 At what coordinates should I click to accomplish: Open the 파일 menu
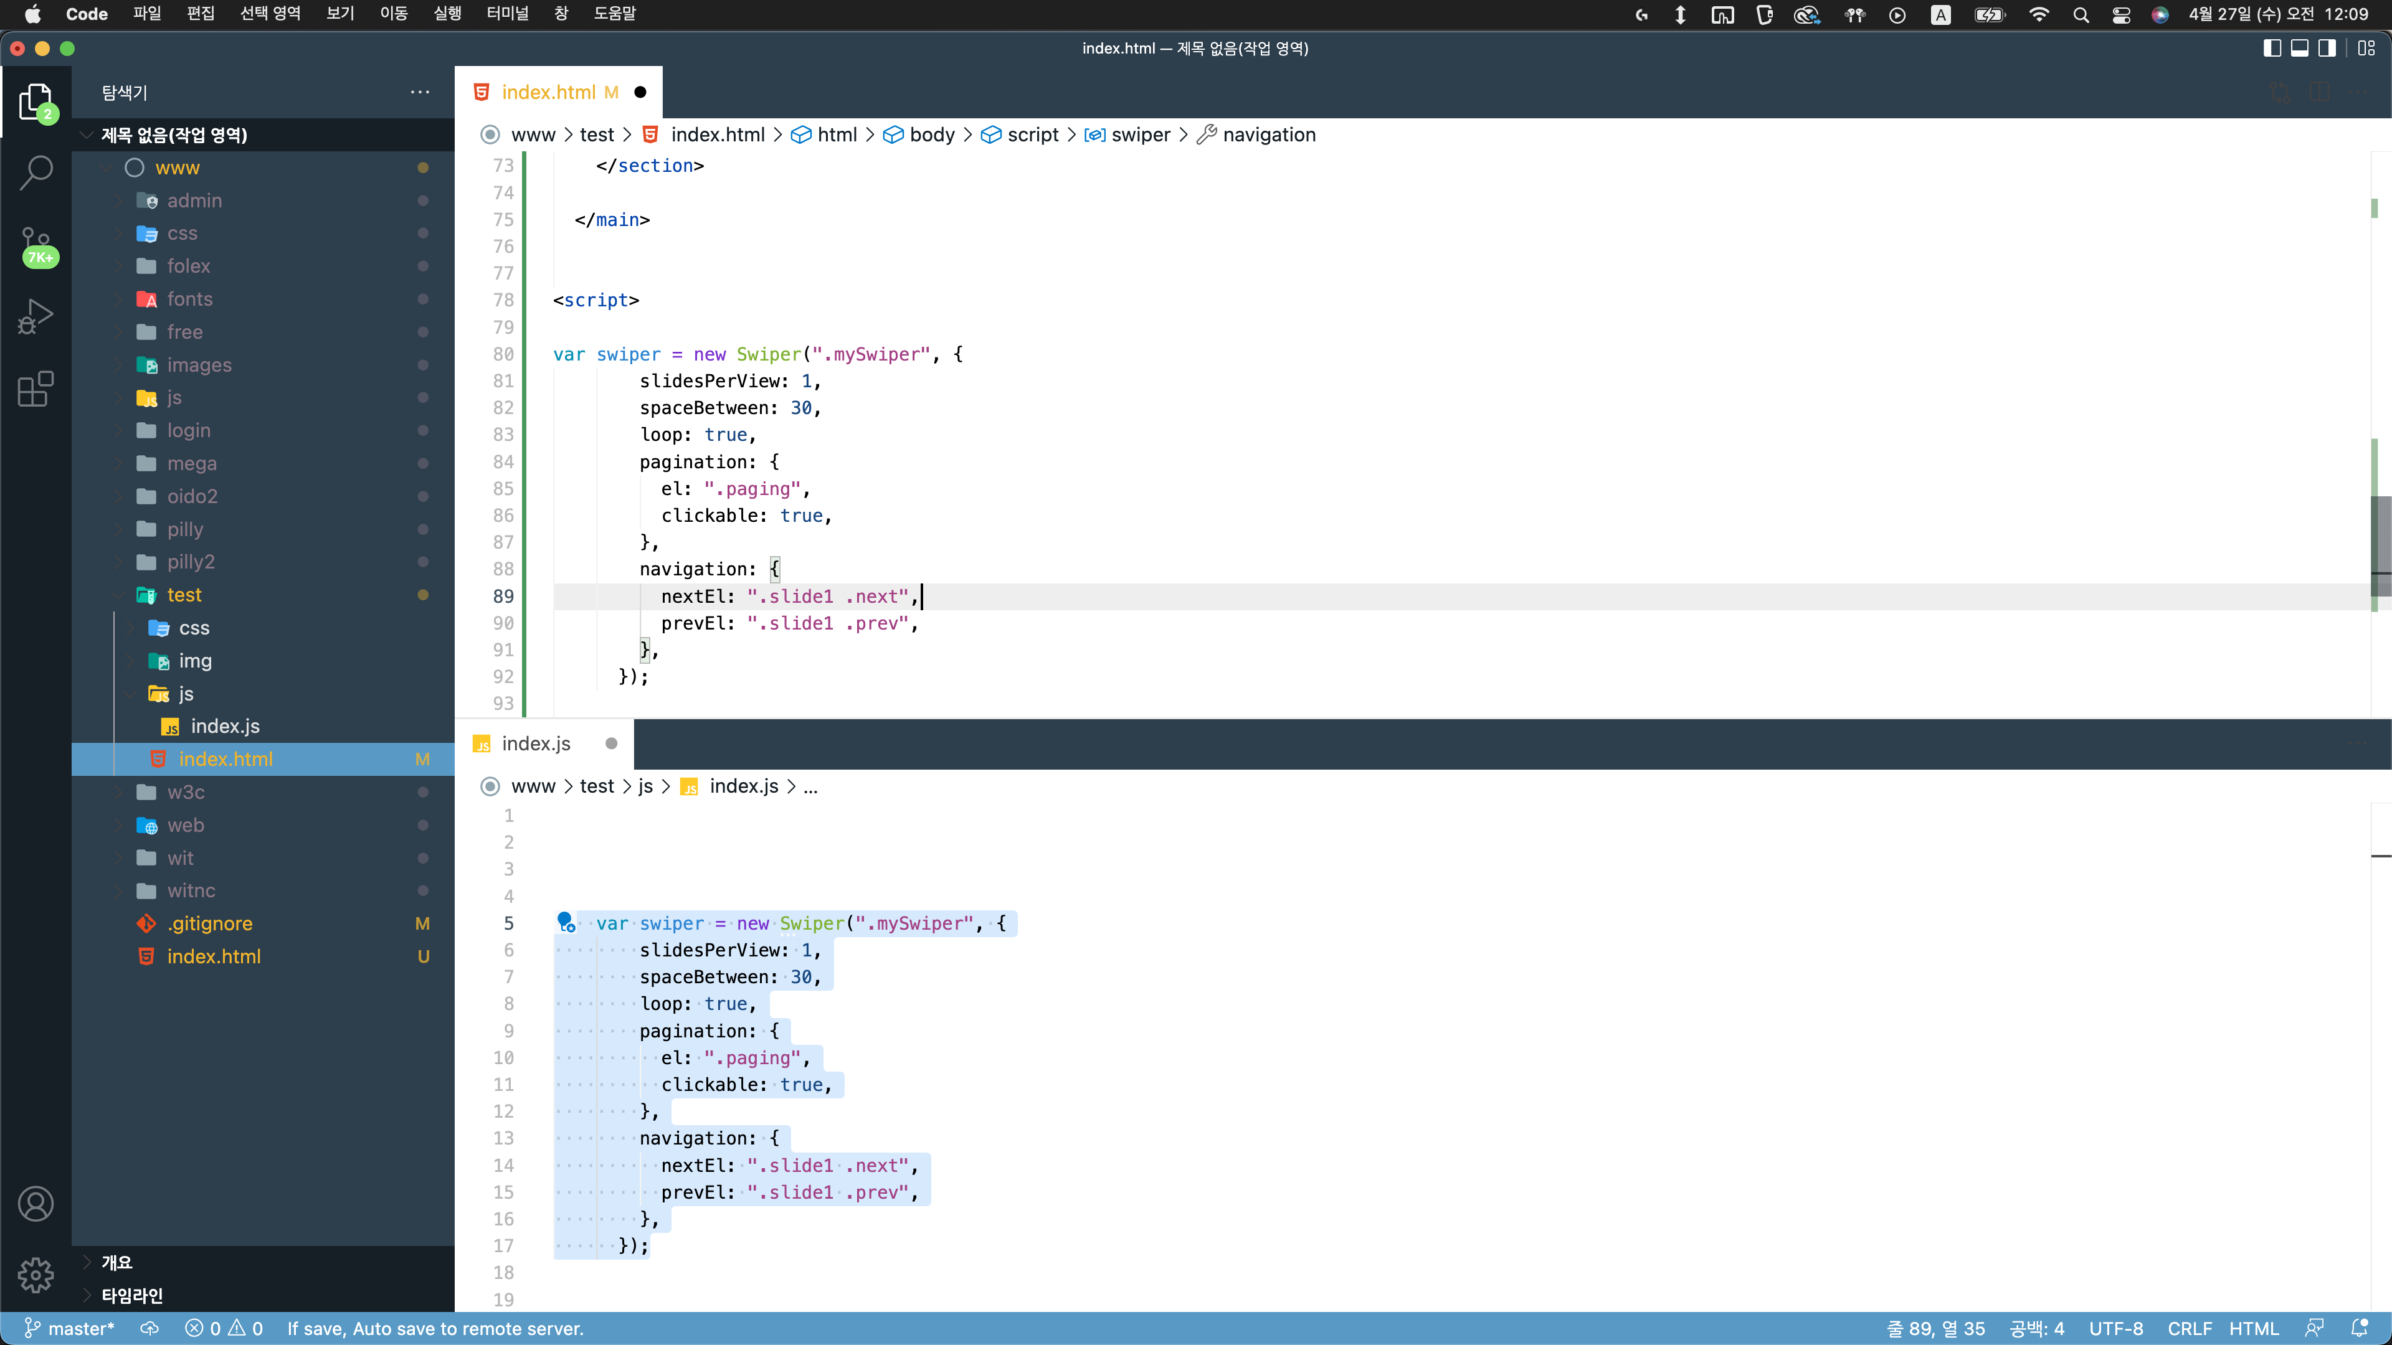(147, 14)
